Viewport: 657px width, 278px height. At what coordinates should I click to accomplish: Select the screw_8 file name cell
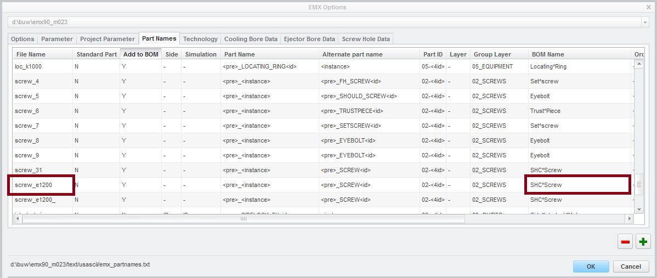coord(43,140)
